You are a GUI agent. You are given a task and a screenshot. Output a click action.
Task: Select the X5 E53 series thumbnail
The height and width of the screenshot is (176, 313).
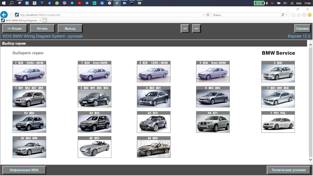(95, 122)
